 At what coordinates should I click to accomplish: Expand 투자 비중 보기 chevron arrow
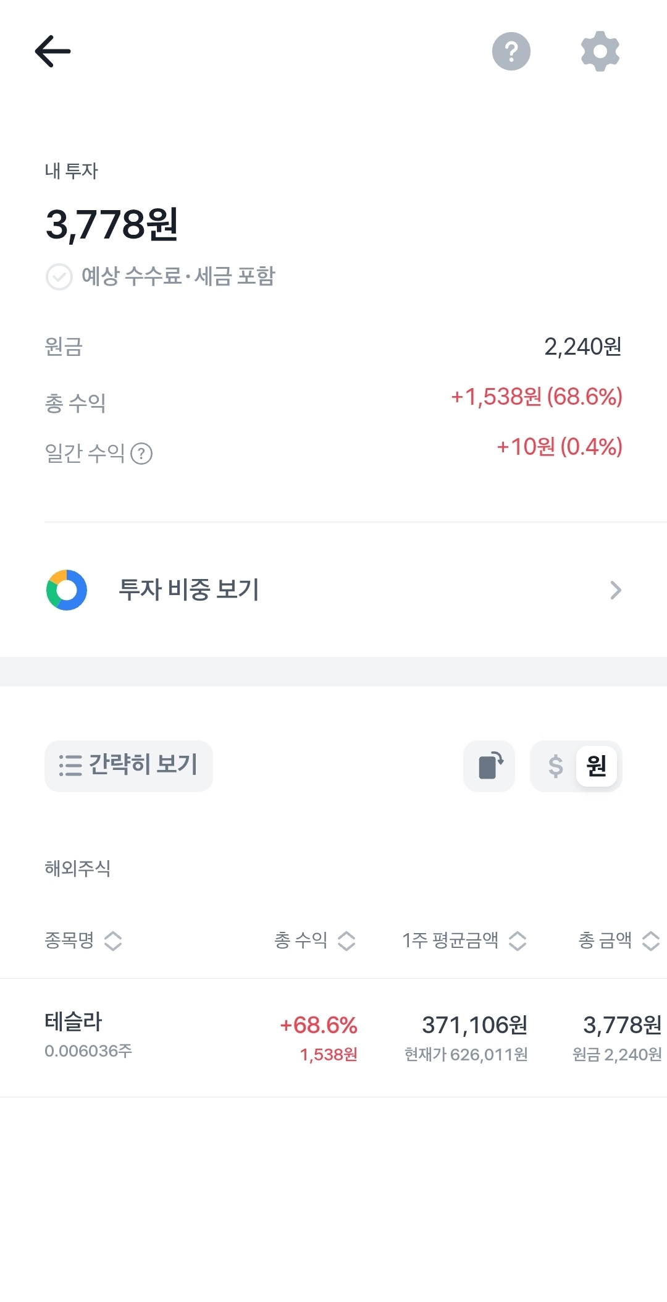click(615, 590)
